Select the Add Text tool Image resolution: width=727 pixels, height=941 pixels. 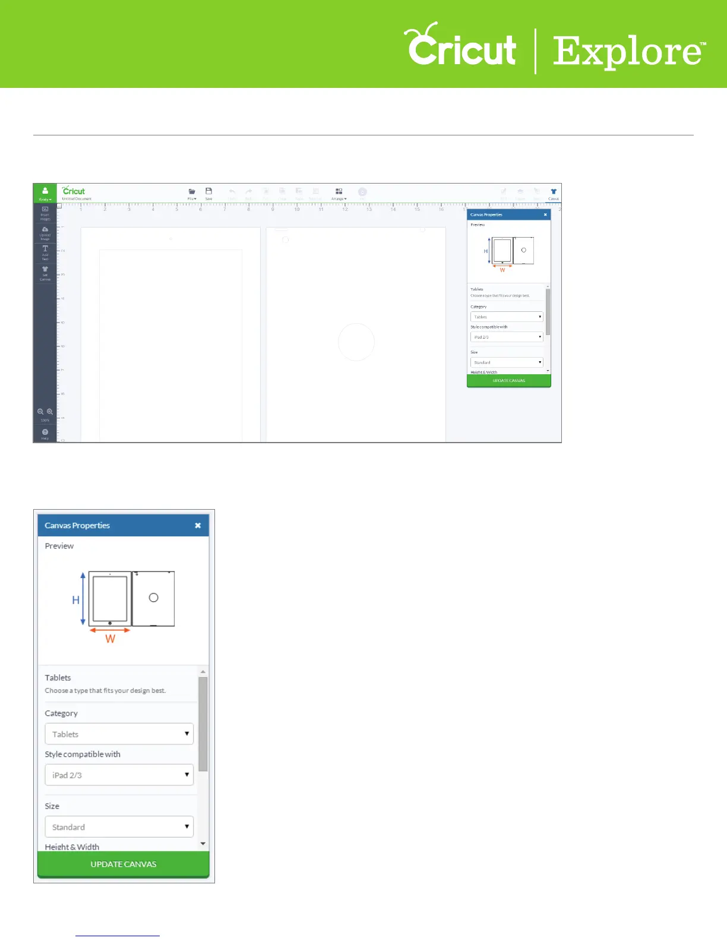[45, 253]
